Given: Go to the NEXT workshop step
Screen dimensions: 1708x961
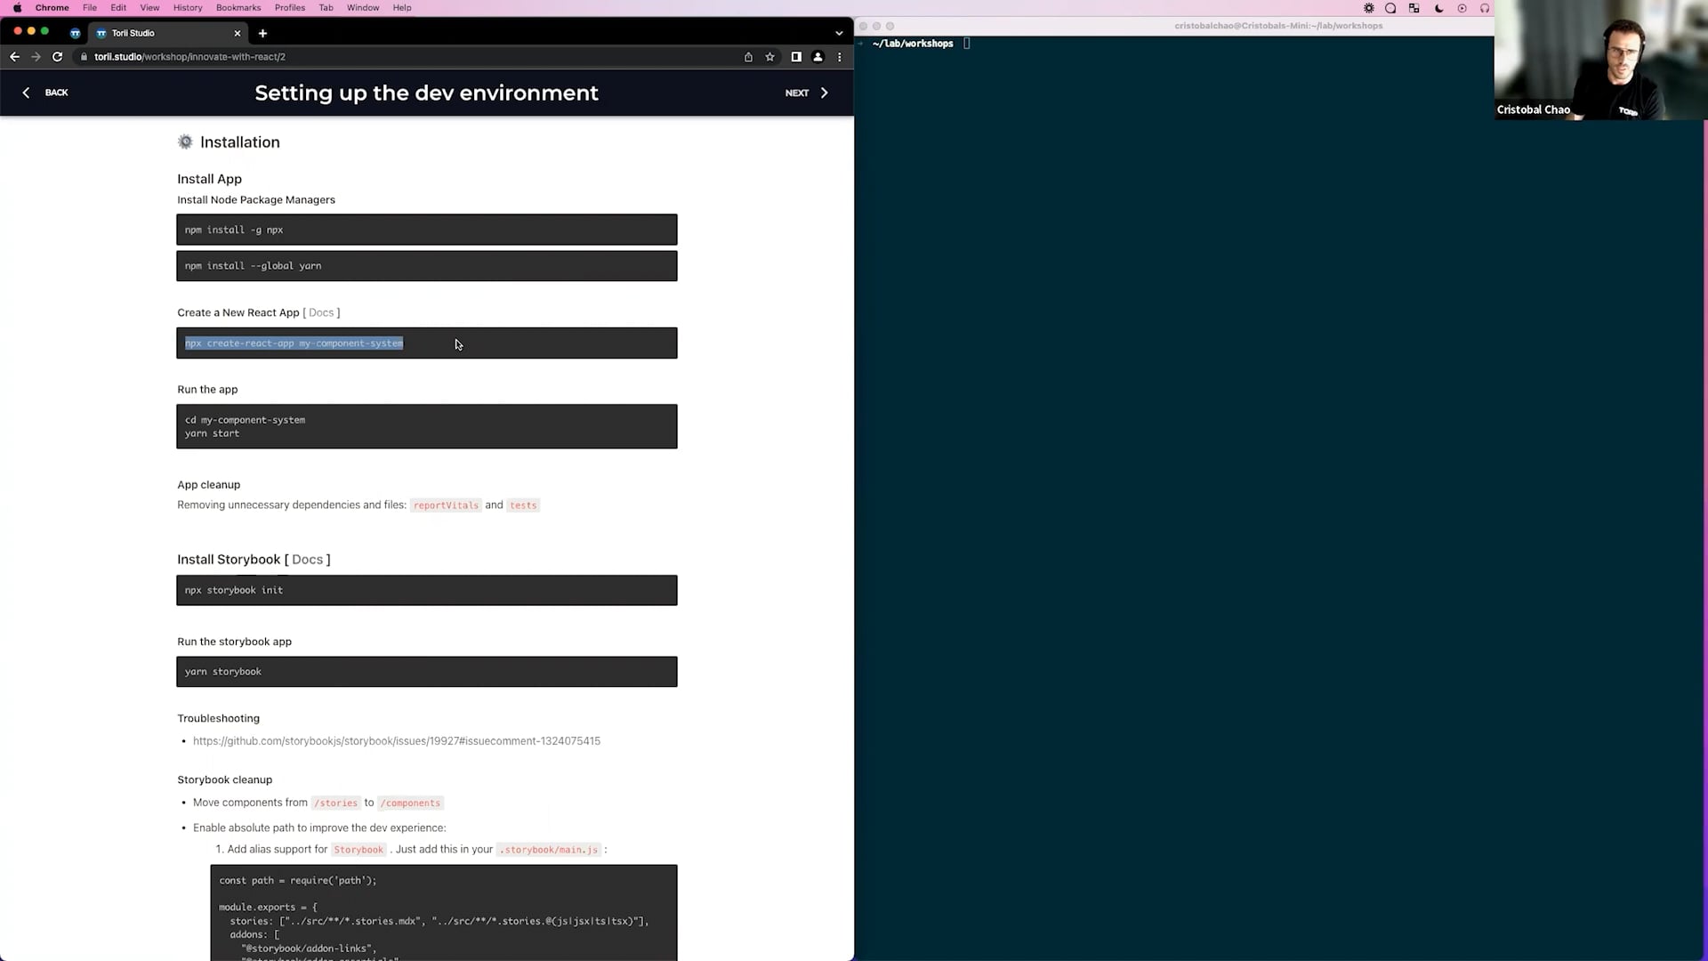Looking at the screenshot, I should (x=806, y=93).
